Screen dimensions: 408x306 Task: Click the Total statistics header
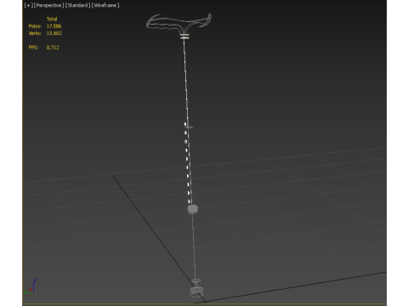52,19
